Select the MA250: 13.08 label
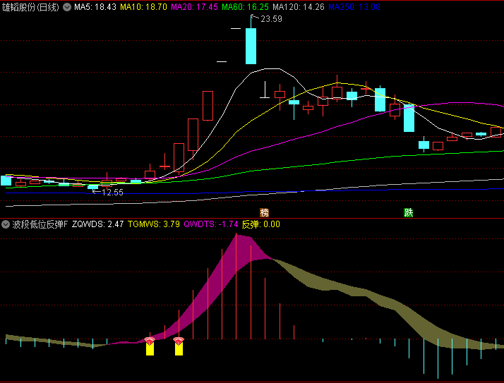The width and height of the screenshot is (504, 383). coord(354,7)
